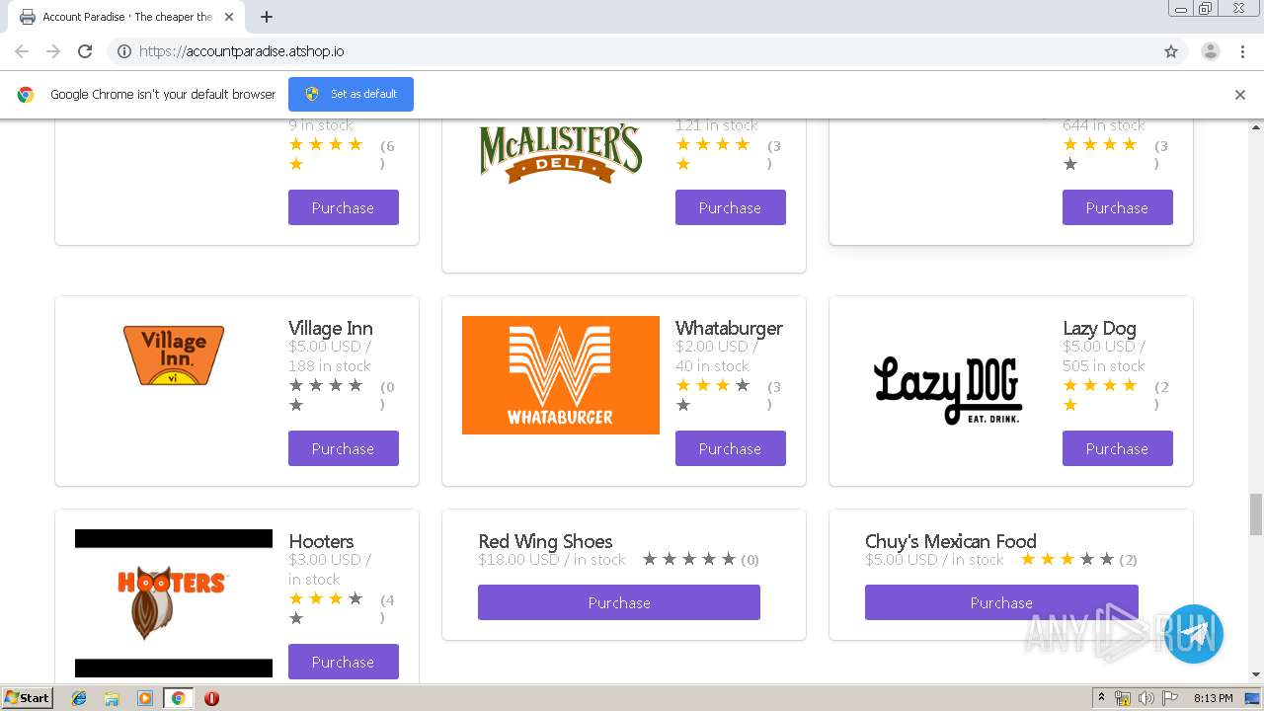Click the first star of Whataburger rating
The height and width of the screenshot is (711, 1264).
pyautogui.click(x=683, y=385)
